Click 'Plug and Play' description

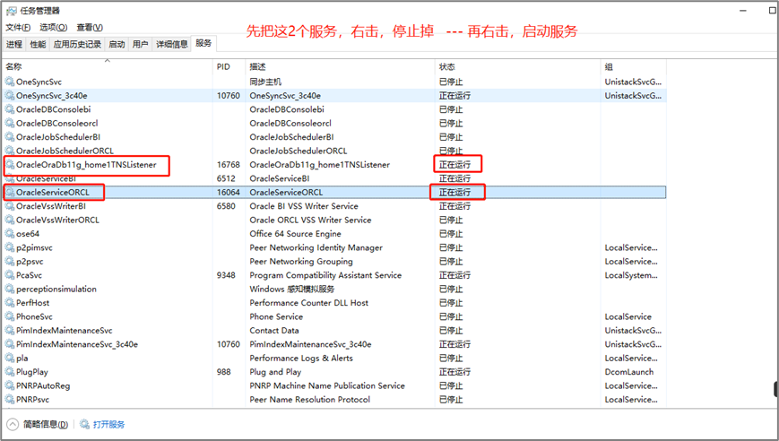pyautogui.click(x=275, y=372)
